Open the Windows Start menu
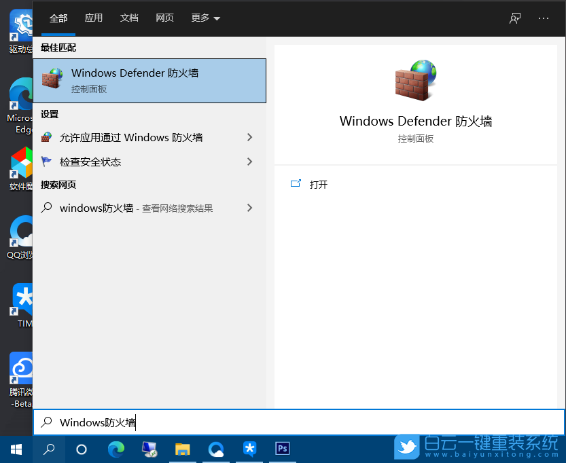 click(15, 449)
